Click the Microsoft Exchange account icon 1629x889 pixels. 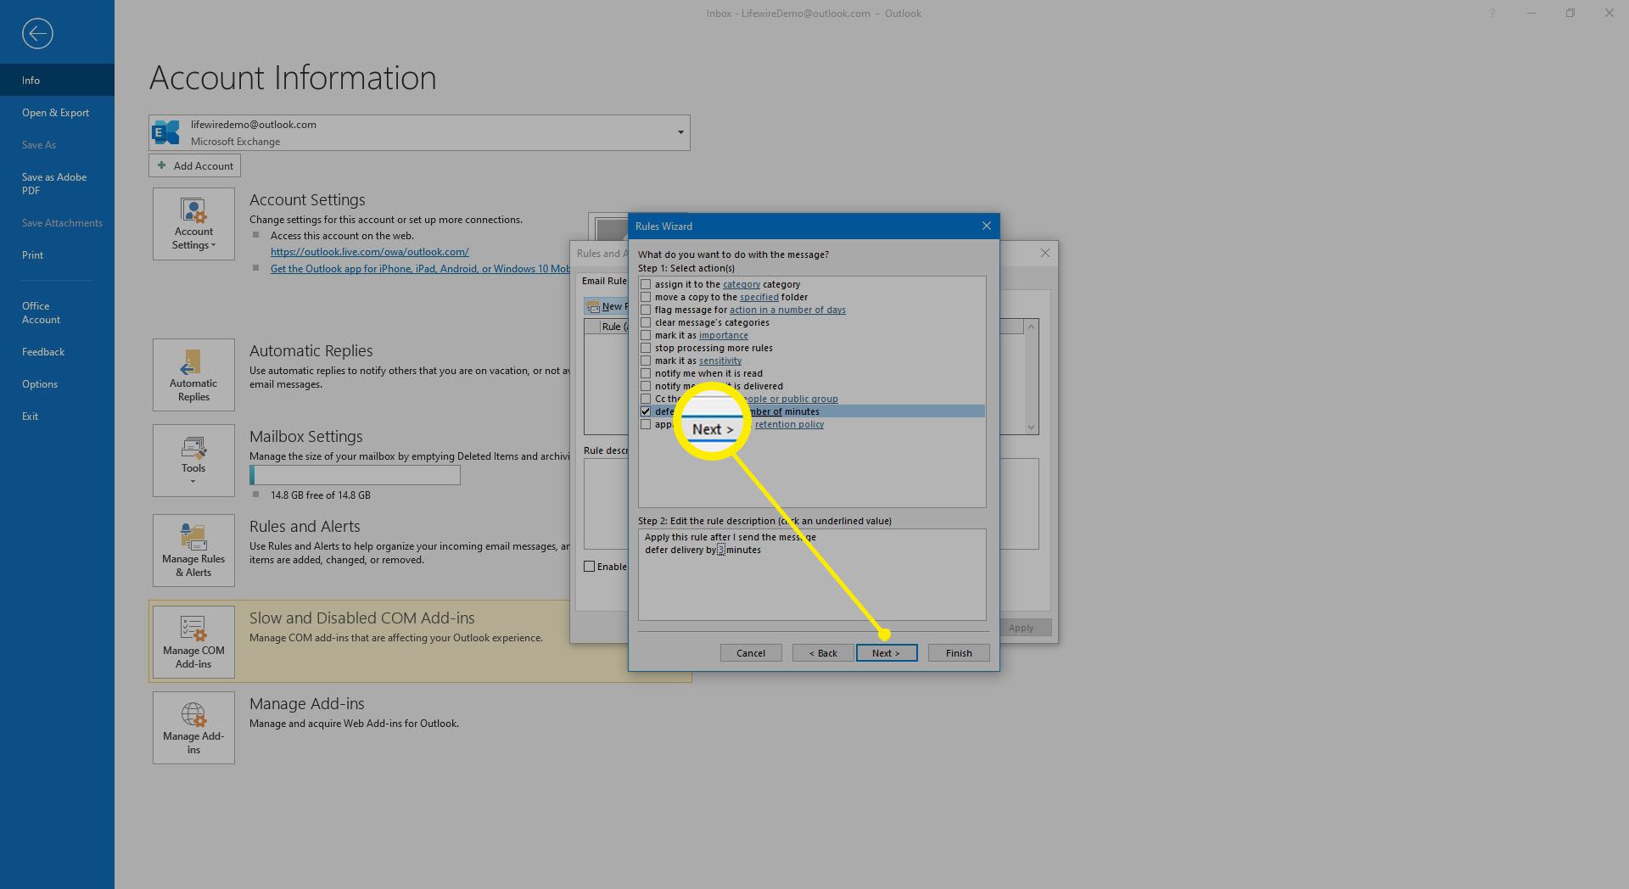tap(166, 132)
